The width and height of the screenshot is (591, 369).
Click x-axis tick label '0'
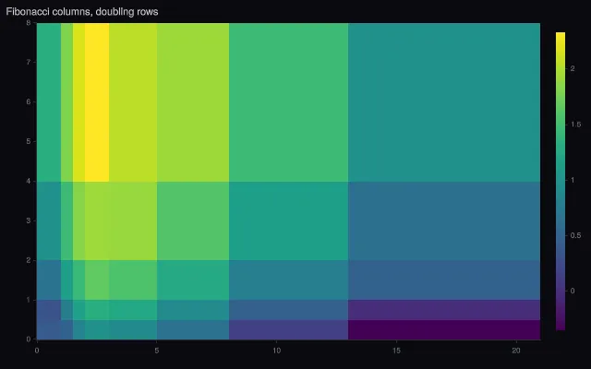pyautogui.click(x=37, y=351)
